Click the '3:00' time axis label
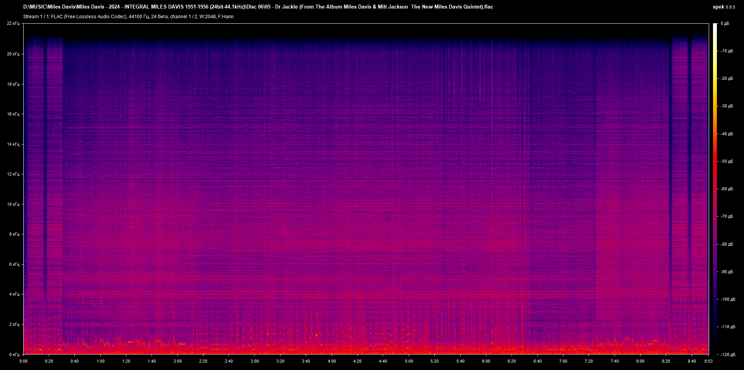Viewport: 744px width, 370px height. 255,361
